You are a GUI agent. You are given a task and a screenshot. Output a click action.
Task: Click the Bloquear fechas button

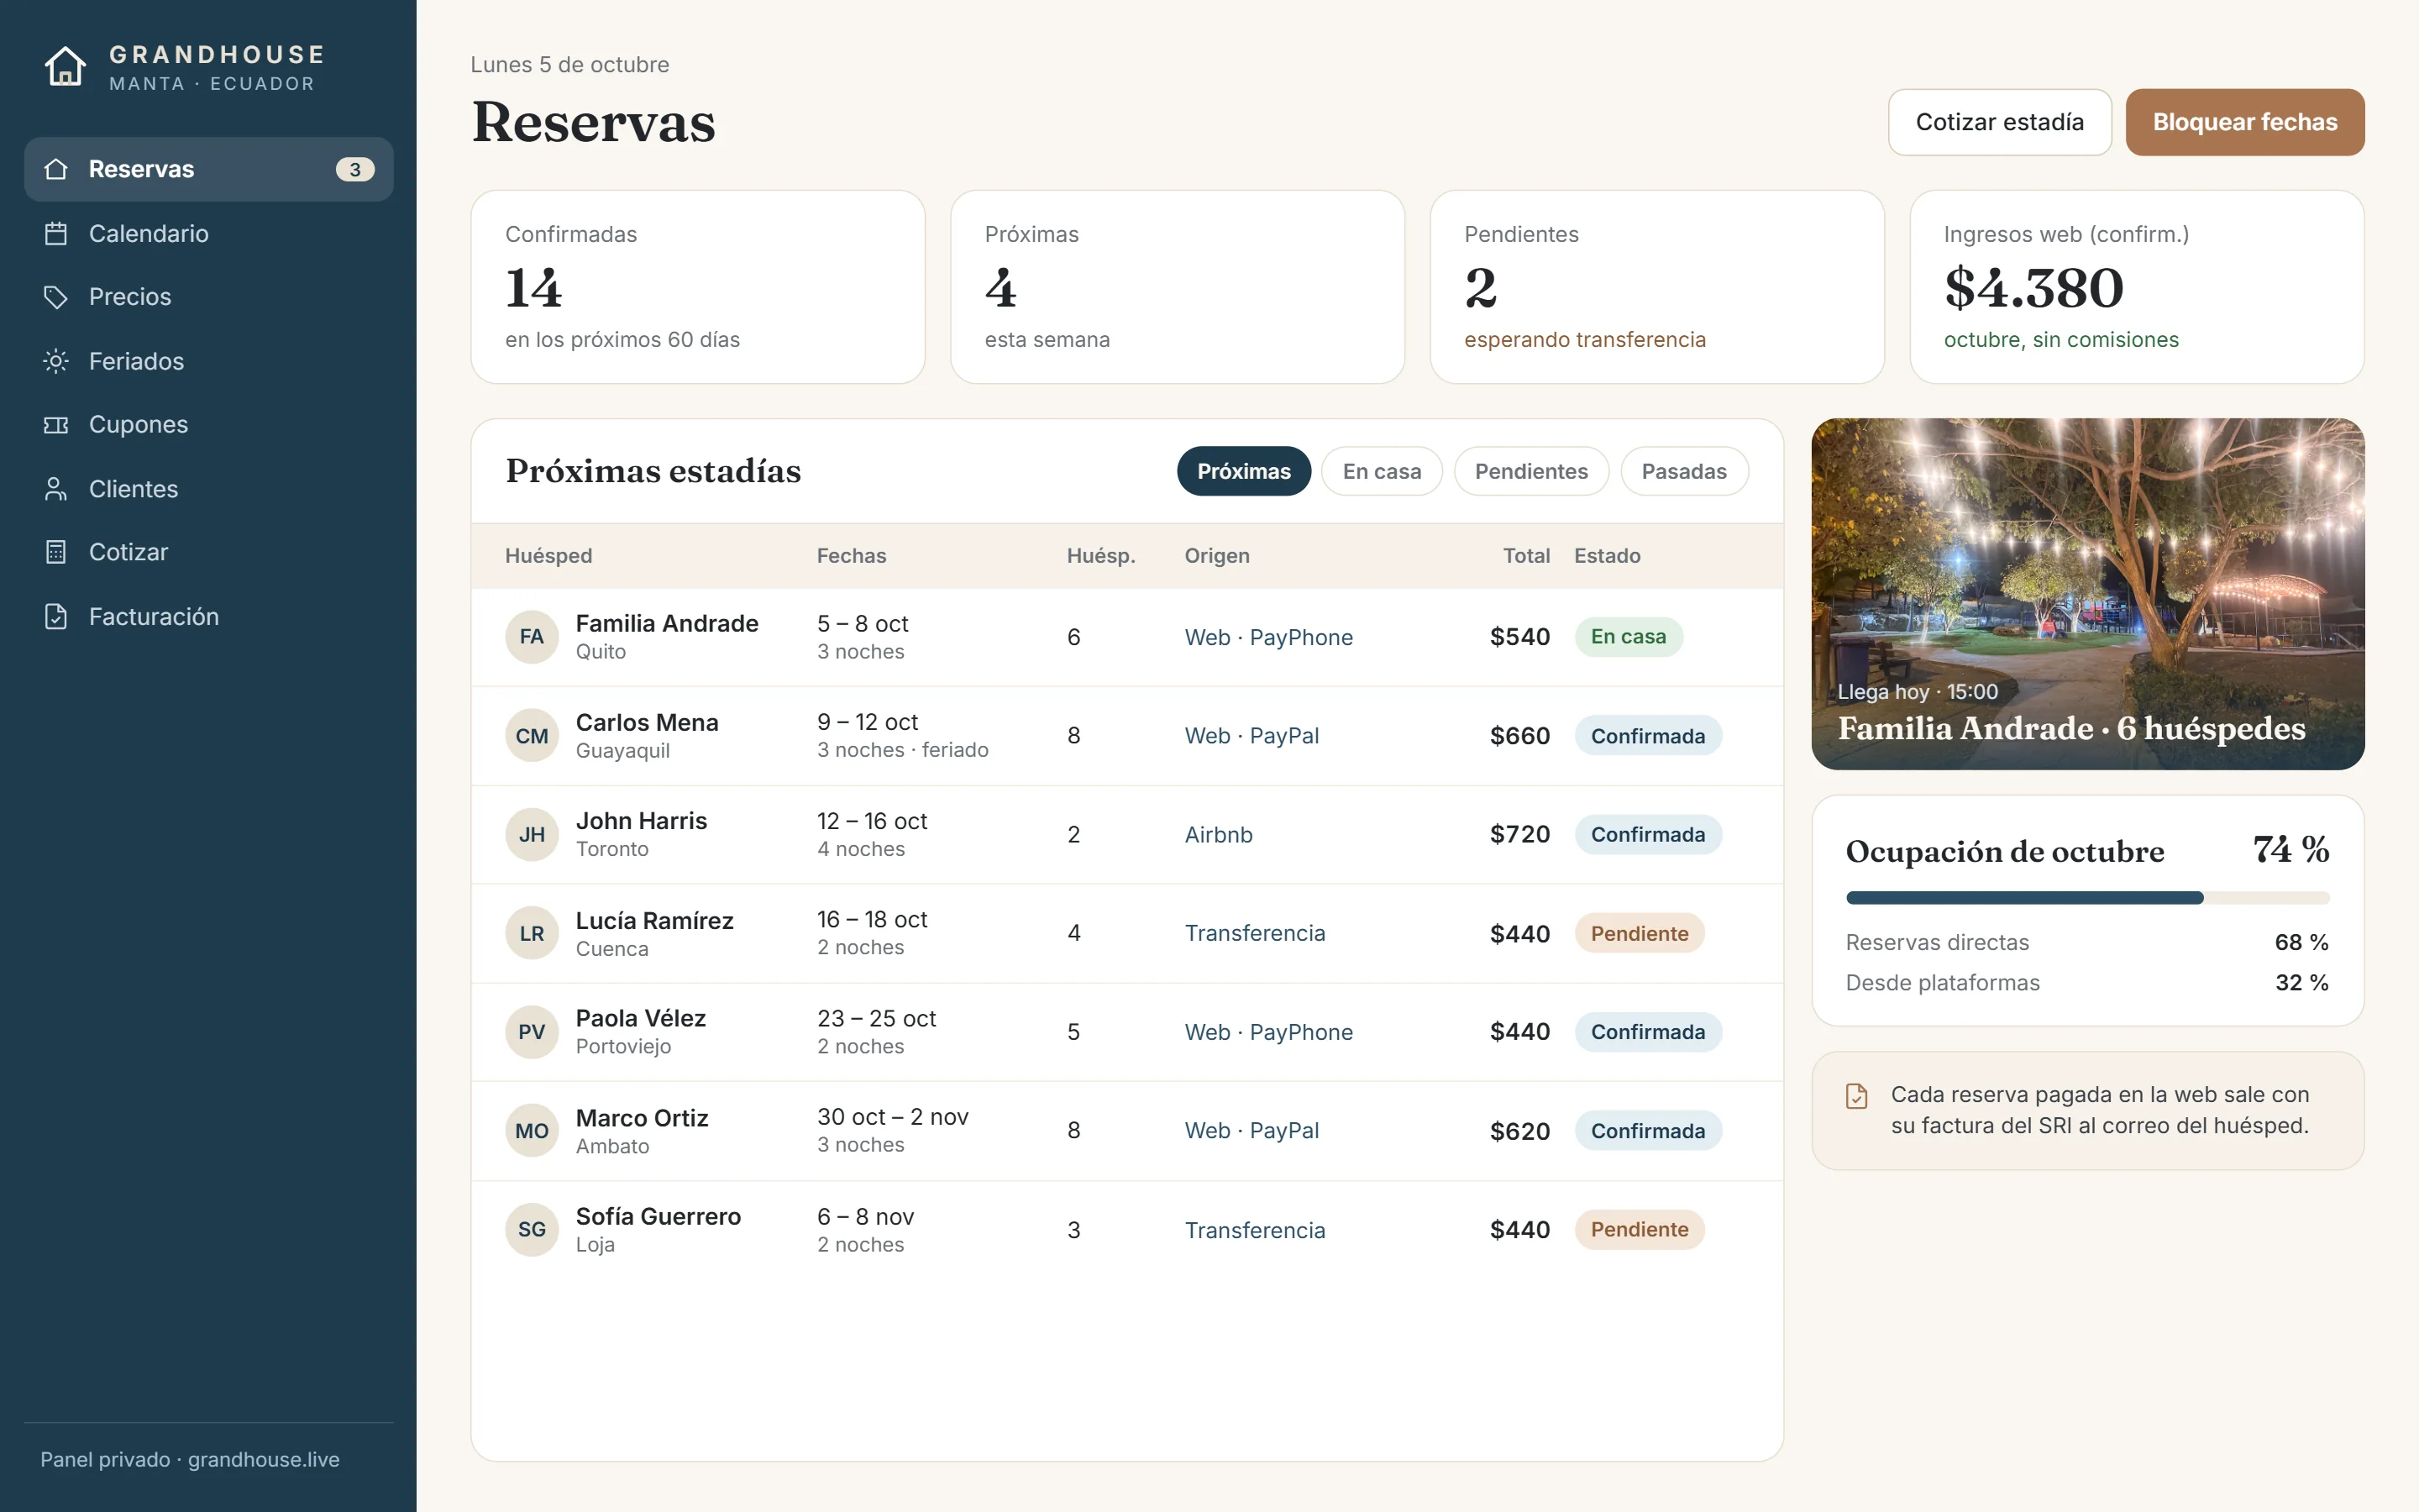[x=2244, y=122]
